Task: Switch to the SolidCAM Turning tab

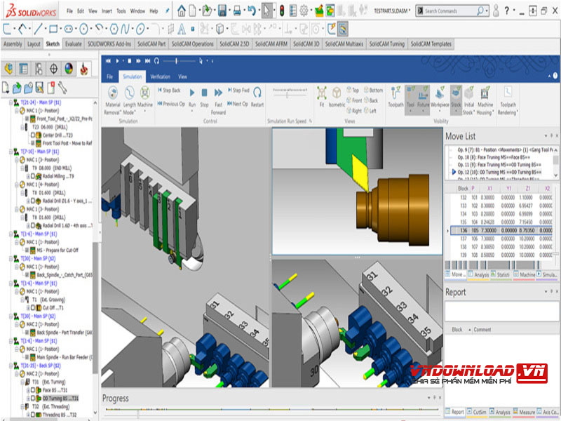Action: coord(387,44)
